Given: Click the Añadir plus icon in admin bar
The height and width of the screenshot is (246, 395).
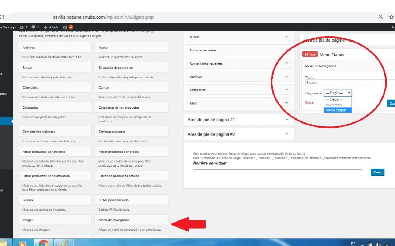Looking at the screenshot, I should pos(45,27).
